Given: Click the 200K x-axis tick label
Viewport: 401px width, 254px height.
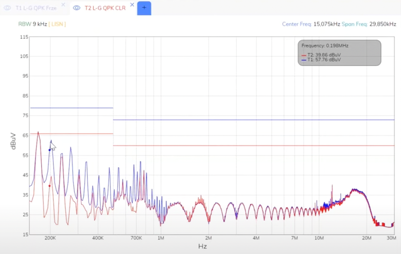Looking at the screenshot, I should 50,238.
